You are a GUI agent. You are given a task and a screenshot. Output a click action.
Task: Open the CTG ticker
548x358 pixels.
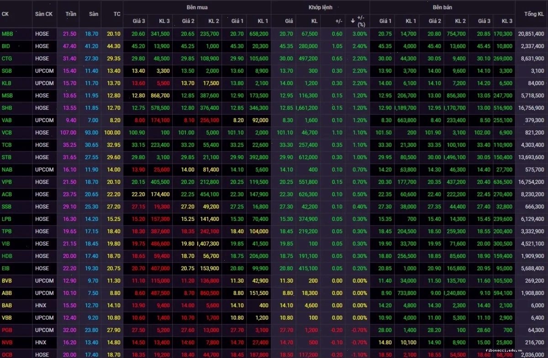(x=7, y=59)
